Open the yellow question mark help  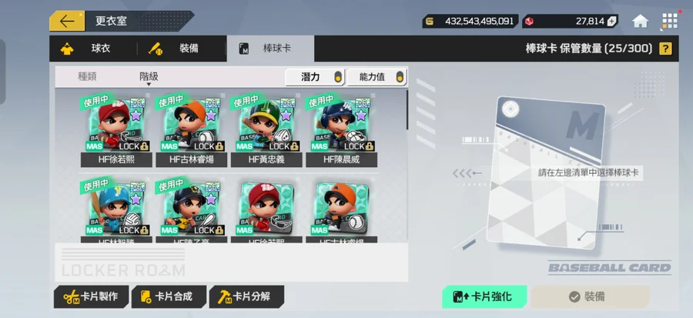[x=665, y=49]
